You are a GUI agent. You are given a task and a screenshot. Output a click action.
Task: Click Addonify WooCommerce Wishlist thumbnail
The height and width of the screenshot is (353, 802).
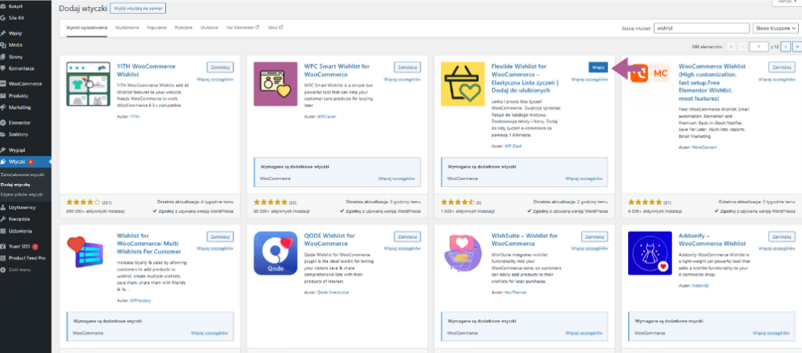649,254
